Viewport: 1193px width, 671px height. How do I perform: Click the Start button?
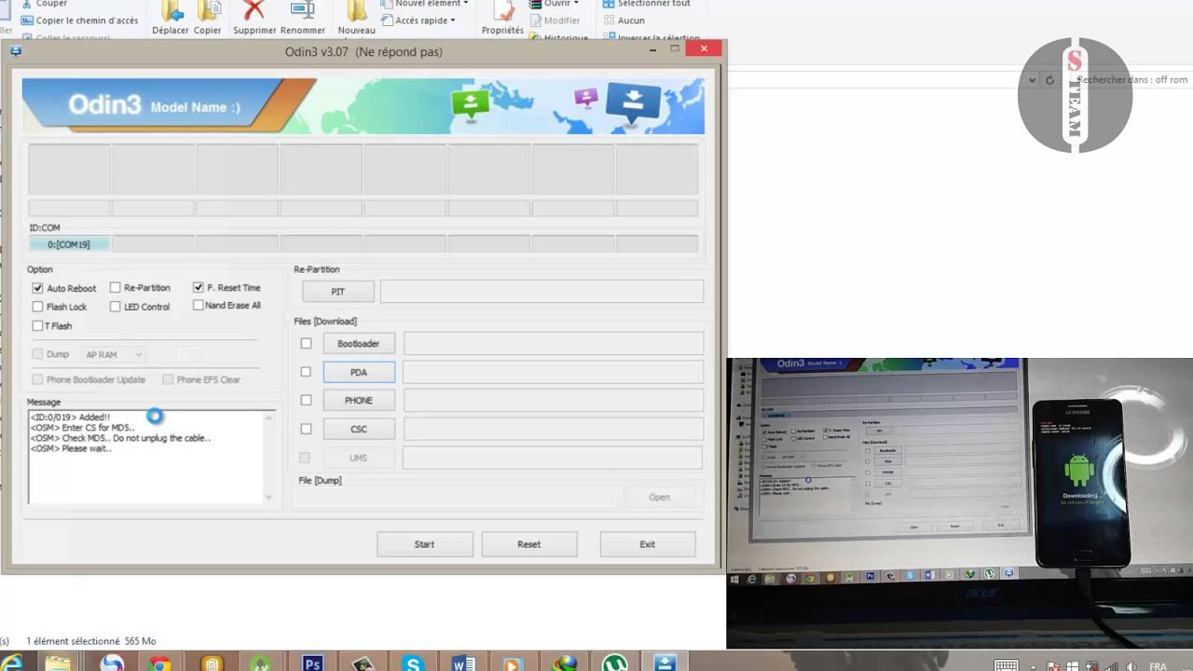pyautogui.click(x=424, y=544)
